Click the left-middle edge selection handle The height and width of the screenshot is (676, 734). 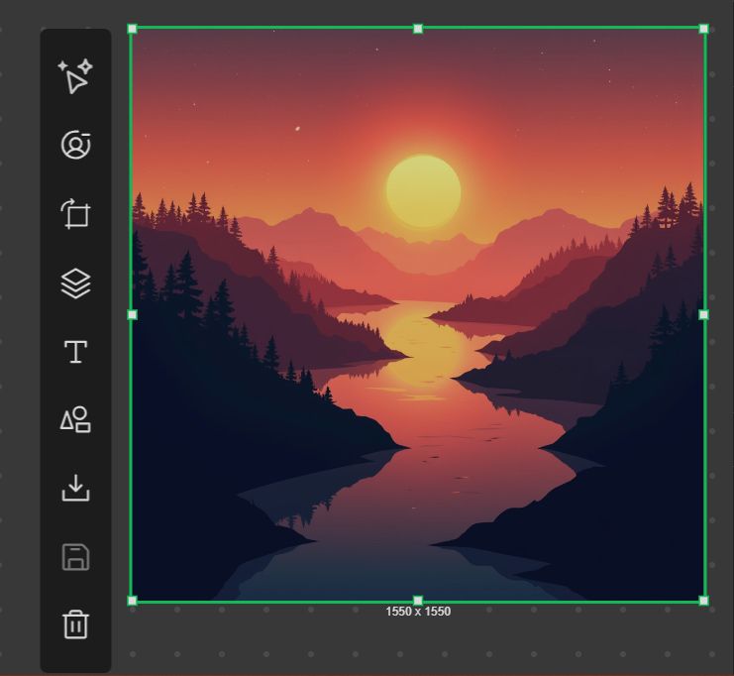click(132, 315)
